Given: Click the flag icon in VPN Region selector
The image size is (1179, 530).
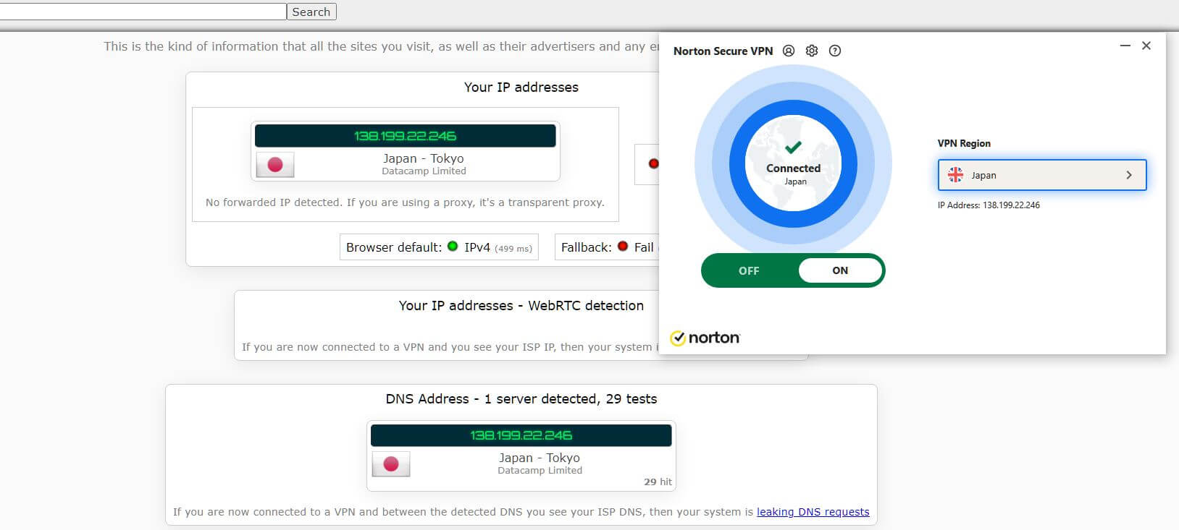Looking at the screenshot, I should pyautogui.click(x=956, y=175).
